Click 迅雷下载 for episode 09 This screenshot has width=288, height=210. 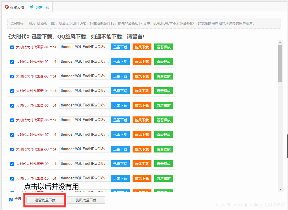(120, 164)
